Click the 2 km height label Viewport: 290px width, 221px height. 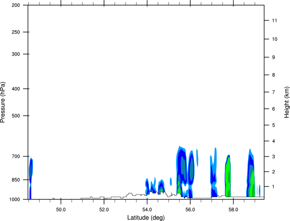tap(274, 172)
